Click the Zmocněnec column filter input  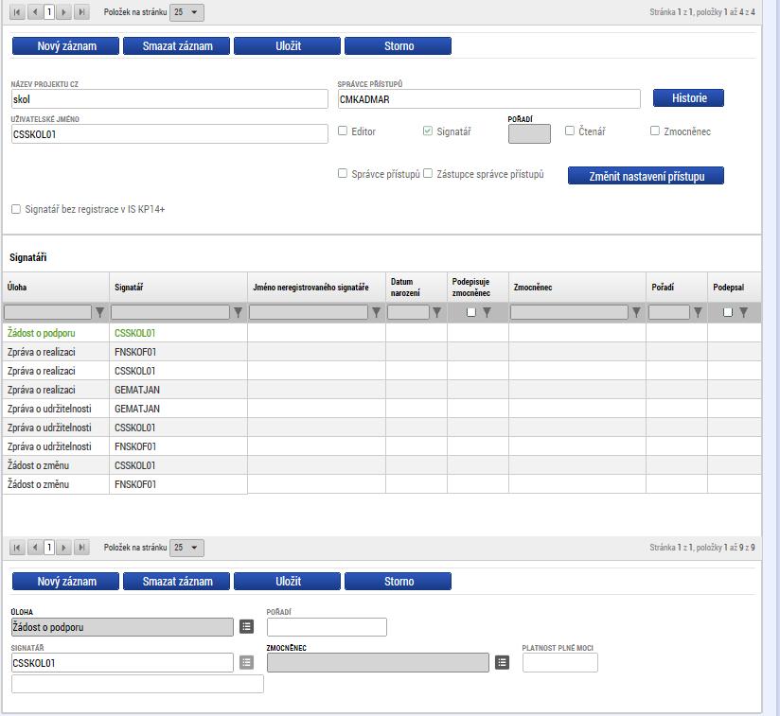click(569, 312)
